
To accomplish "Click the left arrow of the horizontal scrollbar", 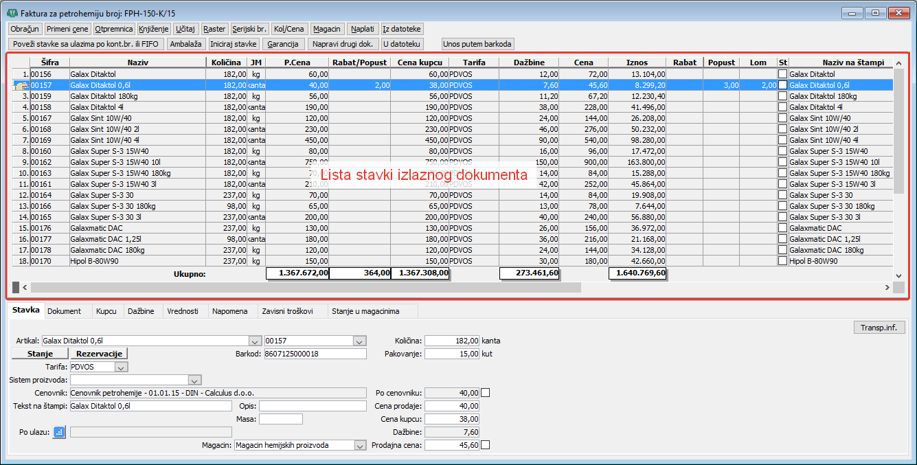I will click(x=25, y=287).
